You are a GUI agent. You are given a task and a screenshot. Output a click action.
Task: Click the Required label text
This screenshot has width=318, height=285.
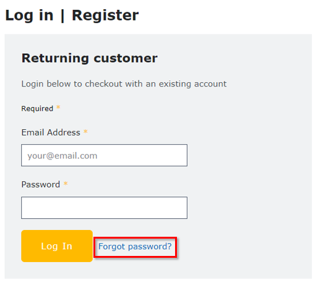click(x=37, y=109)
